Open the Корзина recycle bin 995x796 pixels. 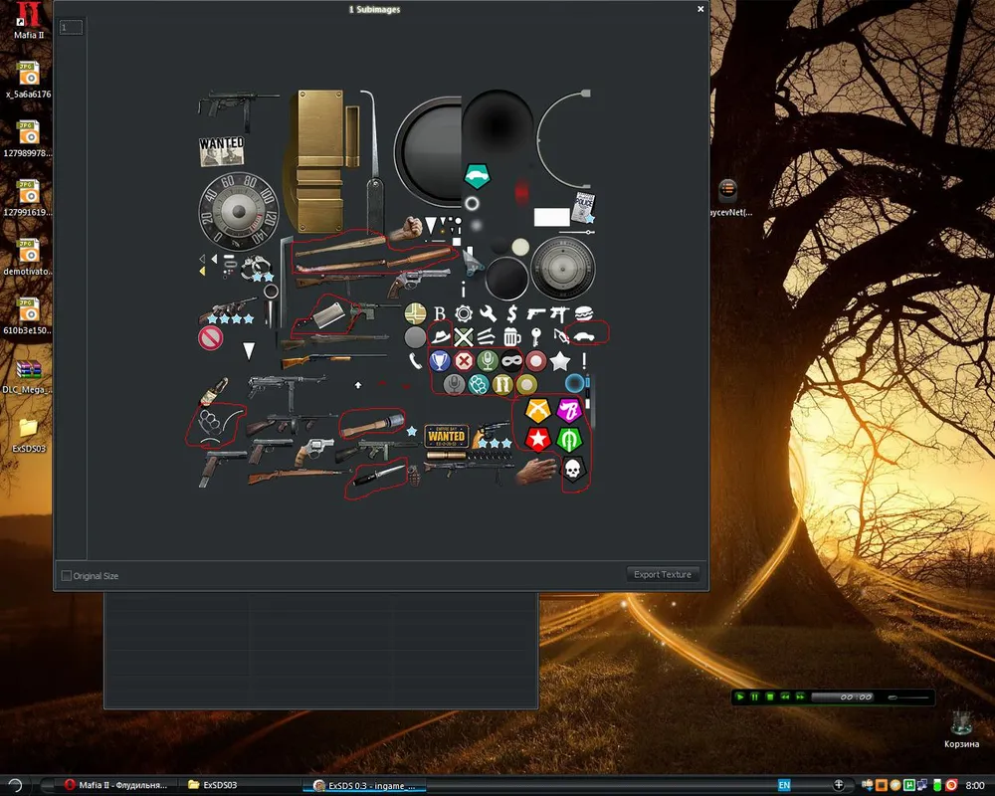[961, 722]
